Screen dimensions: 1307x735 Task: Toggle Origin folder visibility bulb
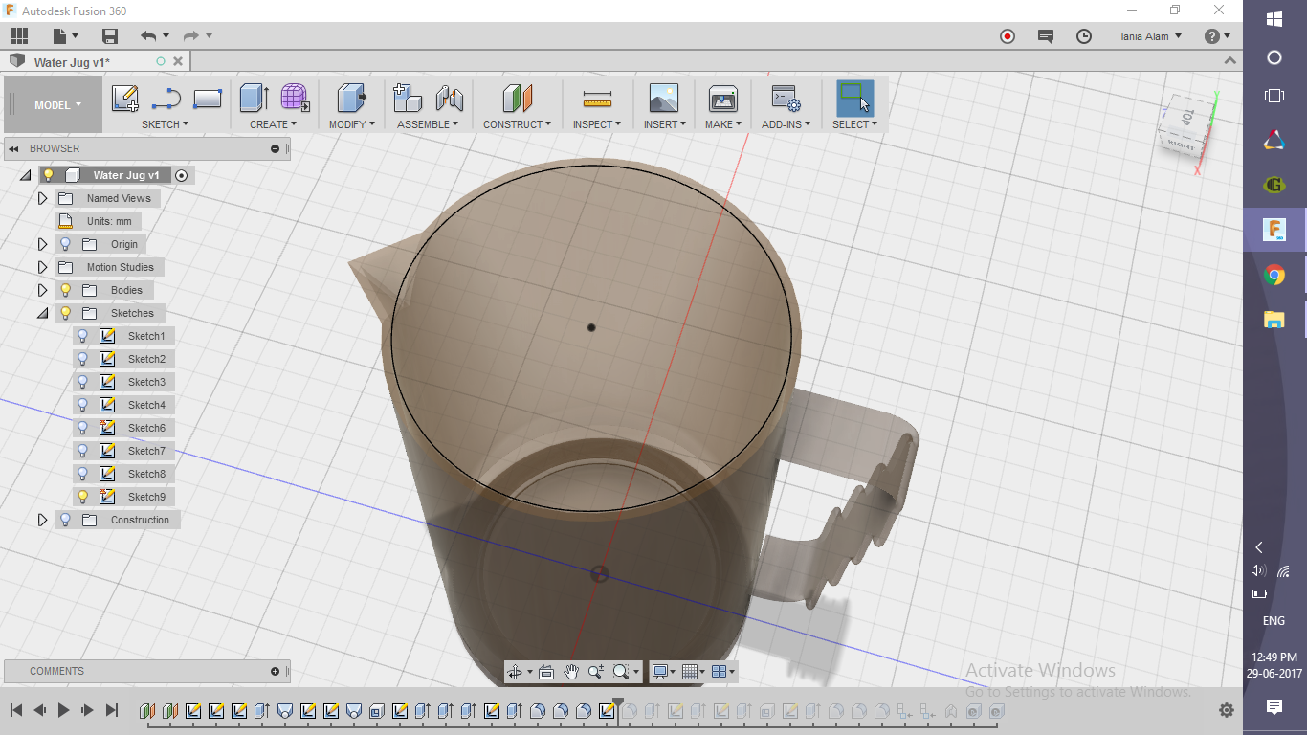pos(65,244)
